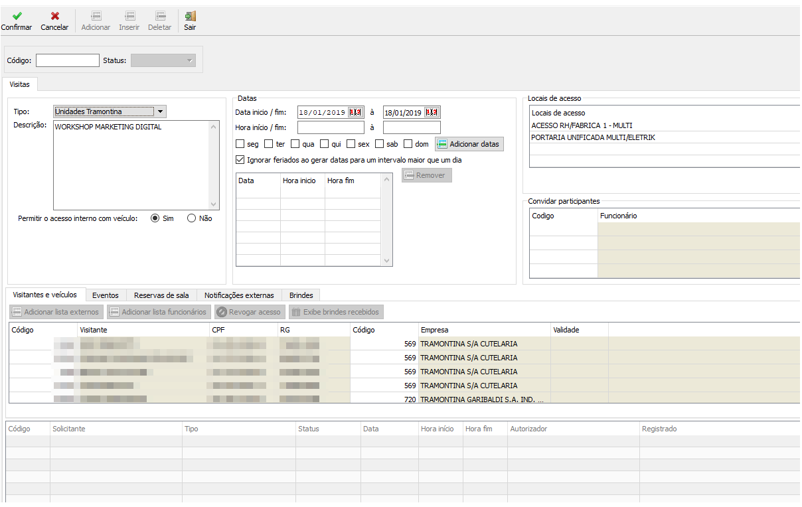Enable the sex weekday checkbox
The image size is (802, 507).
point(351,144)
